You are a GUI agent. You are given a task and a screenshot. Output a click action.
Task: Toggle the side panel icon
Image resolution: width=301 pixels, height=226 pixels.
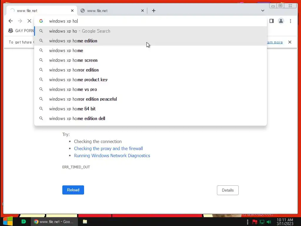271,21
